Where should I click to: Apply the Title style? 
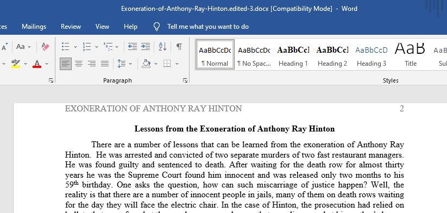pyautogui.click(x=411, y=54)
